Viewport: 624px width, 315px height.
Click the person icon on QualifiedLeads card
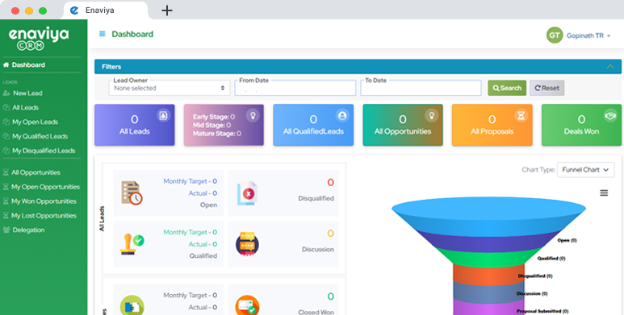(342, 115)
